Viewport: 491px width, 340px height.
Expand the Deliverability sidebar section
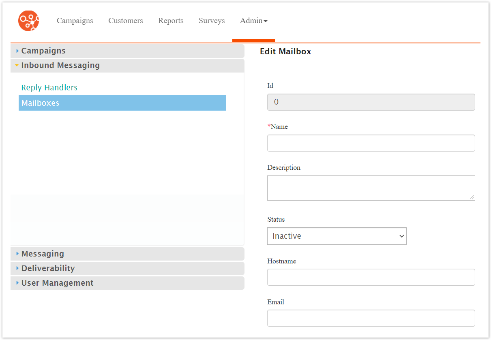[48, 268]
